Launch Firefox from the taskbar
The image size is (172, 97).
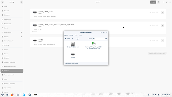click(x=12, y=95)
